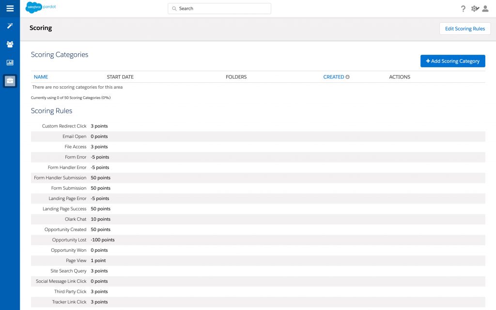Click the Created column sort arrow icon
The height and width of the screenshot is (310, 496).
click(347, 77)
